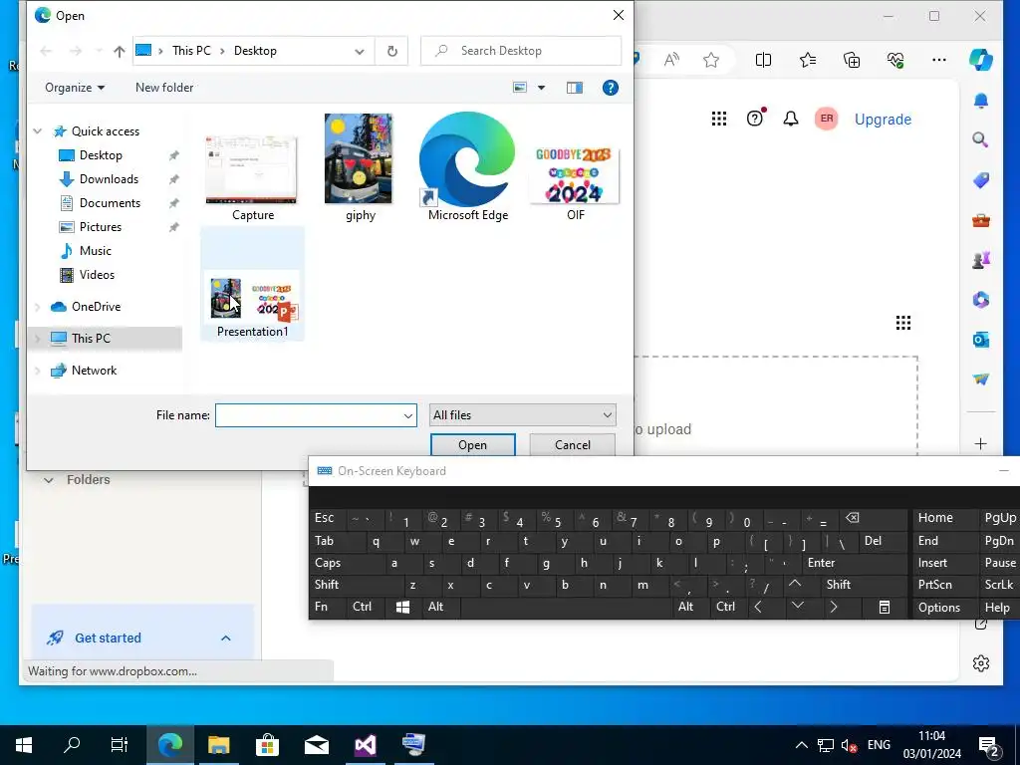Screen dimensions: 1020x765
Task: Open Outlook in Edge sidebar
Action: 980,340
